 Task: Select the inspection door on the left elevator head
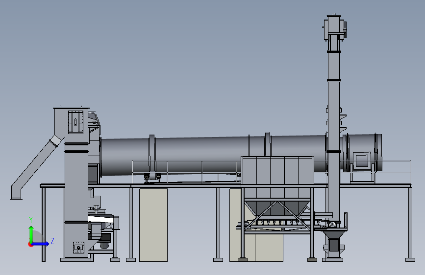[x=75, y=122]
